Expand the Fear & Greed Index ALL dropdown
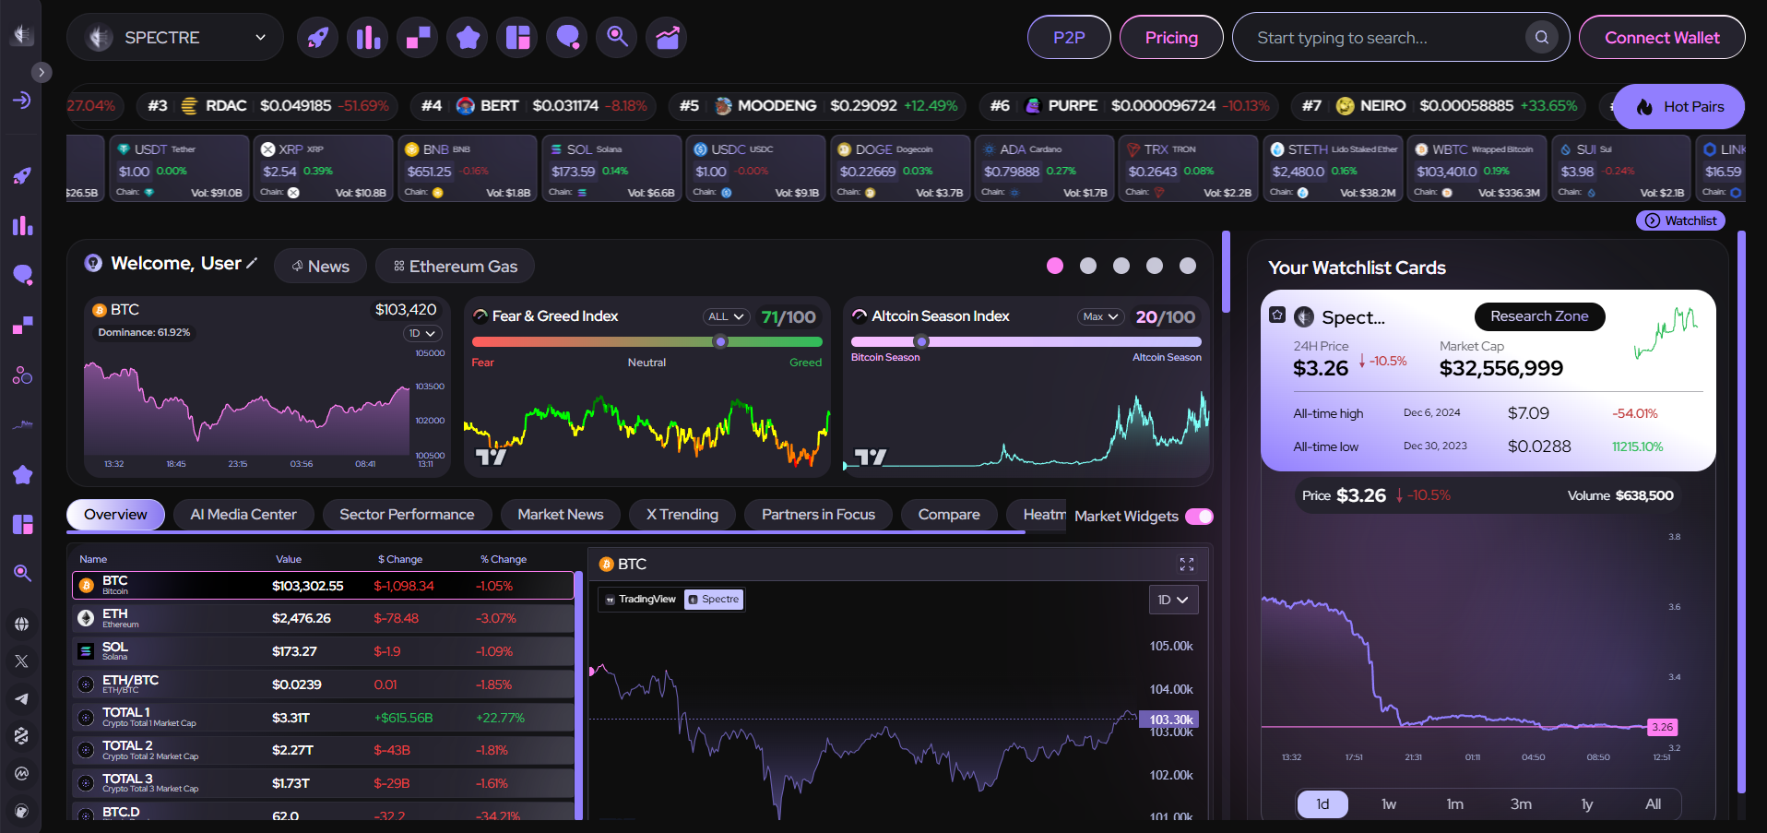Image resolution: width=1767 pixels, height=833 pixels. [x=726, y=315]
